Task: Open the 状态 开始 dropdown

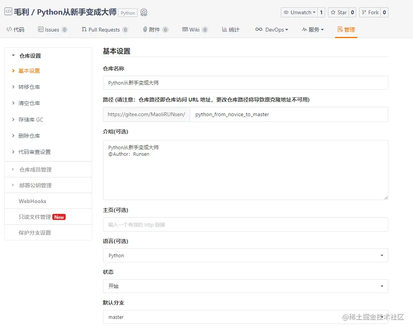Action: click(x=245, y=286)
